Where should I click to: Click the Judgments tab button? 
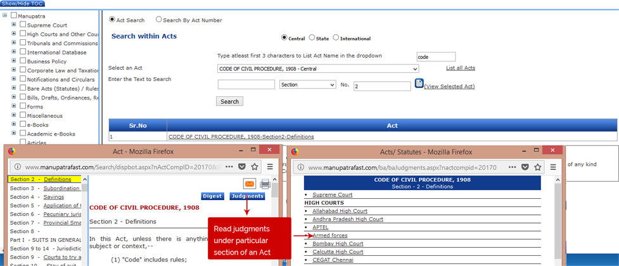[247, 196]
